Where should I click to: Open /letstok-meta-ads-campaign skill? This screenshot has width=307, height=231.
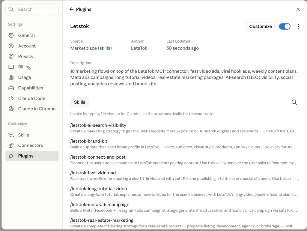[184, 207]
